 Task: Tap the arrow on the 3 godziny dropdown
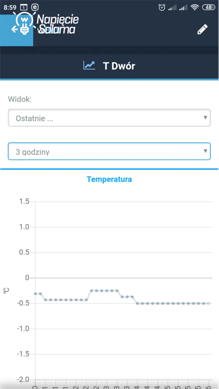coord(205,151)
